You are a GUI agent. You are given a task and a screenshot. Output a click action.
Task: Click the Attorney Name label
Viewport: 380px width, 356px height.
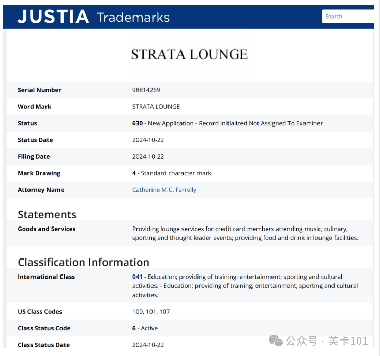41,190
